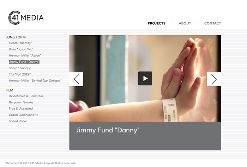Play the Jimmy Fund Danny video
Screen dimensions: 247x167
[x=145, y=78]
